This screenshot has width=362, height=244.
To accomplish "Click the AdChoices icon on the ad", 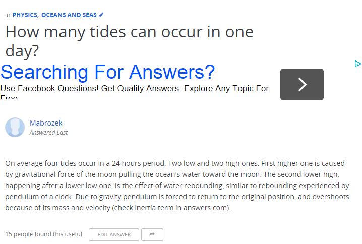I will coord(357,64).
